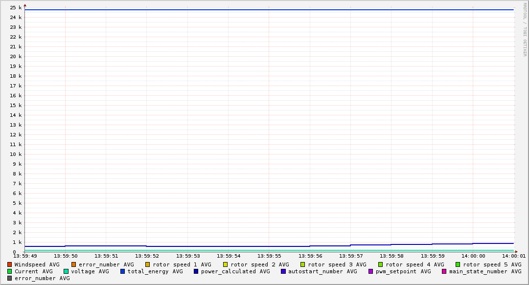
Task: Click the 14:00:00 time axis label
Action: 473,256
